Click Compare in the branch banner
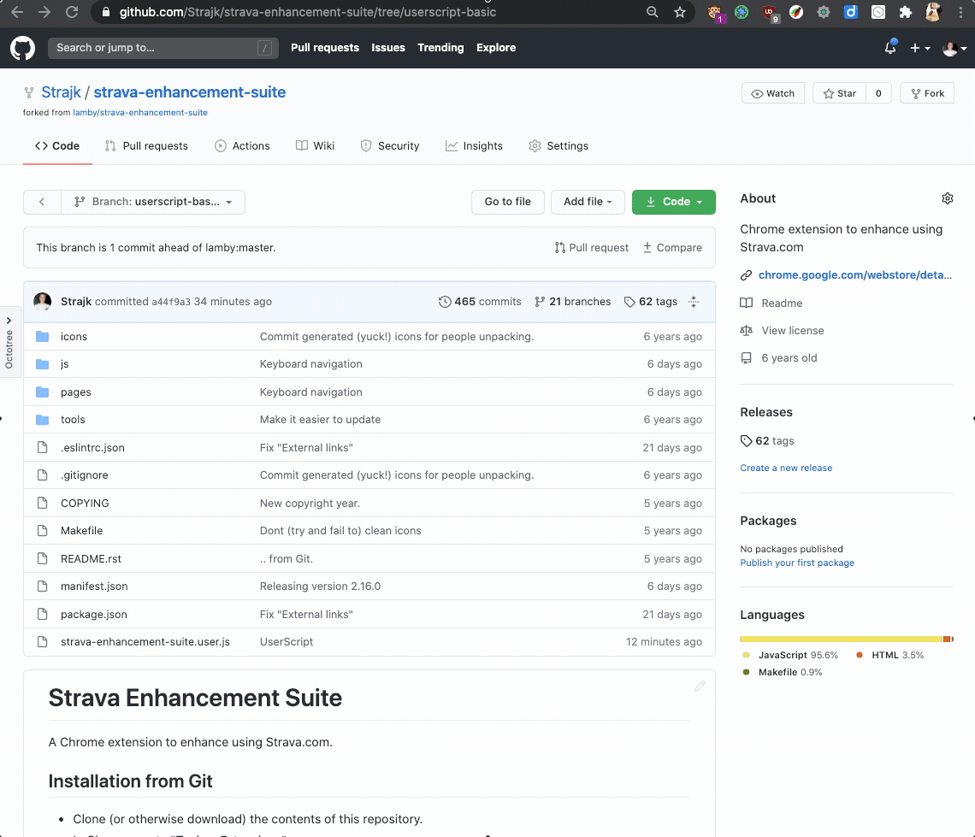The width and height of the screenshot is (975, 837). point(672,248)
